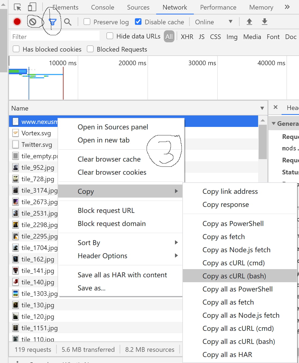This screenshot has height=363, width=299.
Task: Toggle the device toolbar icon
Action: click(32, 7)
